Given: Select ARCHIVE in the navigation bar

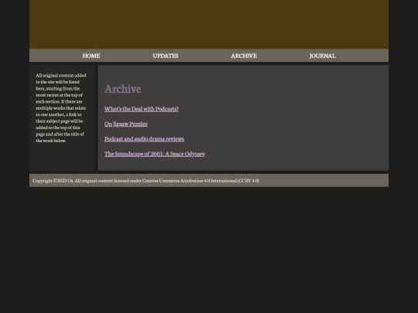Looking at the screenshot, I should pyautogui.click(x=244, y=56).
